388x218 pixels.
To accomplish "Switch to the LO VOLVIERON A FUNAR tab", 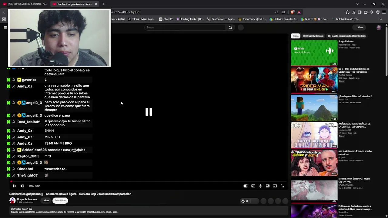I will coord(25,4).
